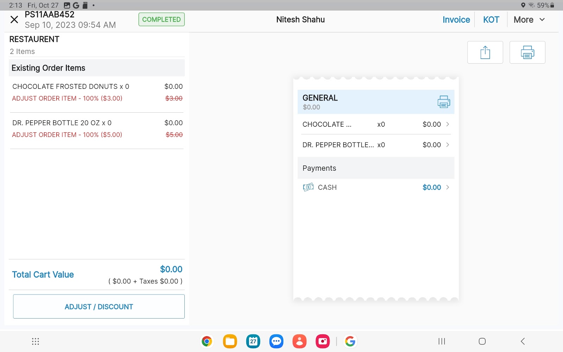Open Chrome from the taskbar

click(207, 341)
